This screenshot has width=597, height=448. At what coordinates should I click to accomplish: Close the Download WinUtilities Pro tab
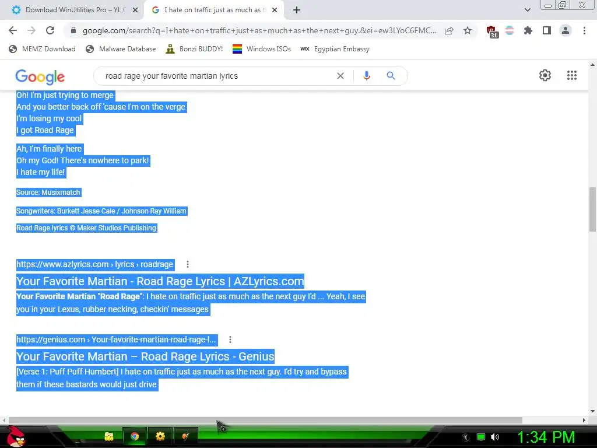point(135,10)
